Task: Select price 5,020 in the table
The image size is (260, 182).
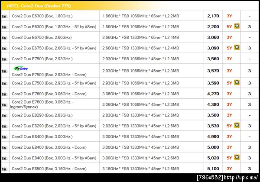Action: [x=213, y=158]
